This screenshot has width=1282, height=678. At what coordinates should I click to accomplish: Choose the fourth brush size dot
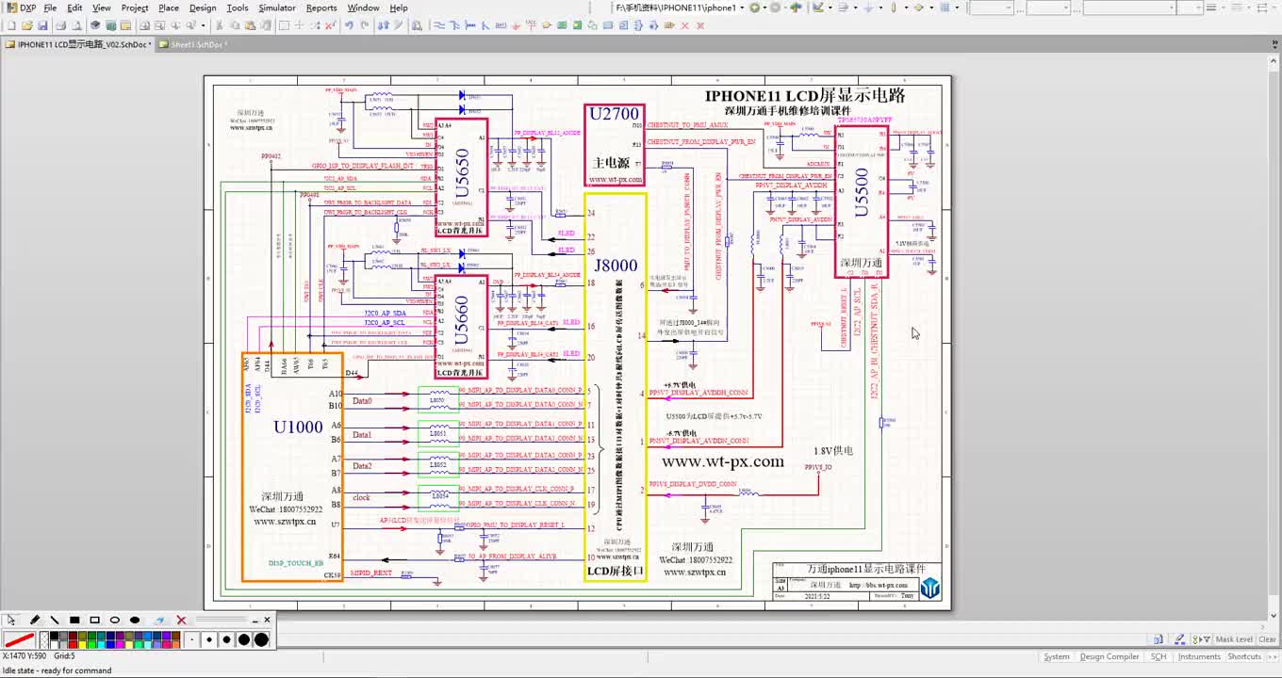tap(244, 639)
